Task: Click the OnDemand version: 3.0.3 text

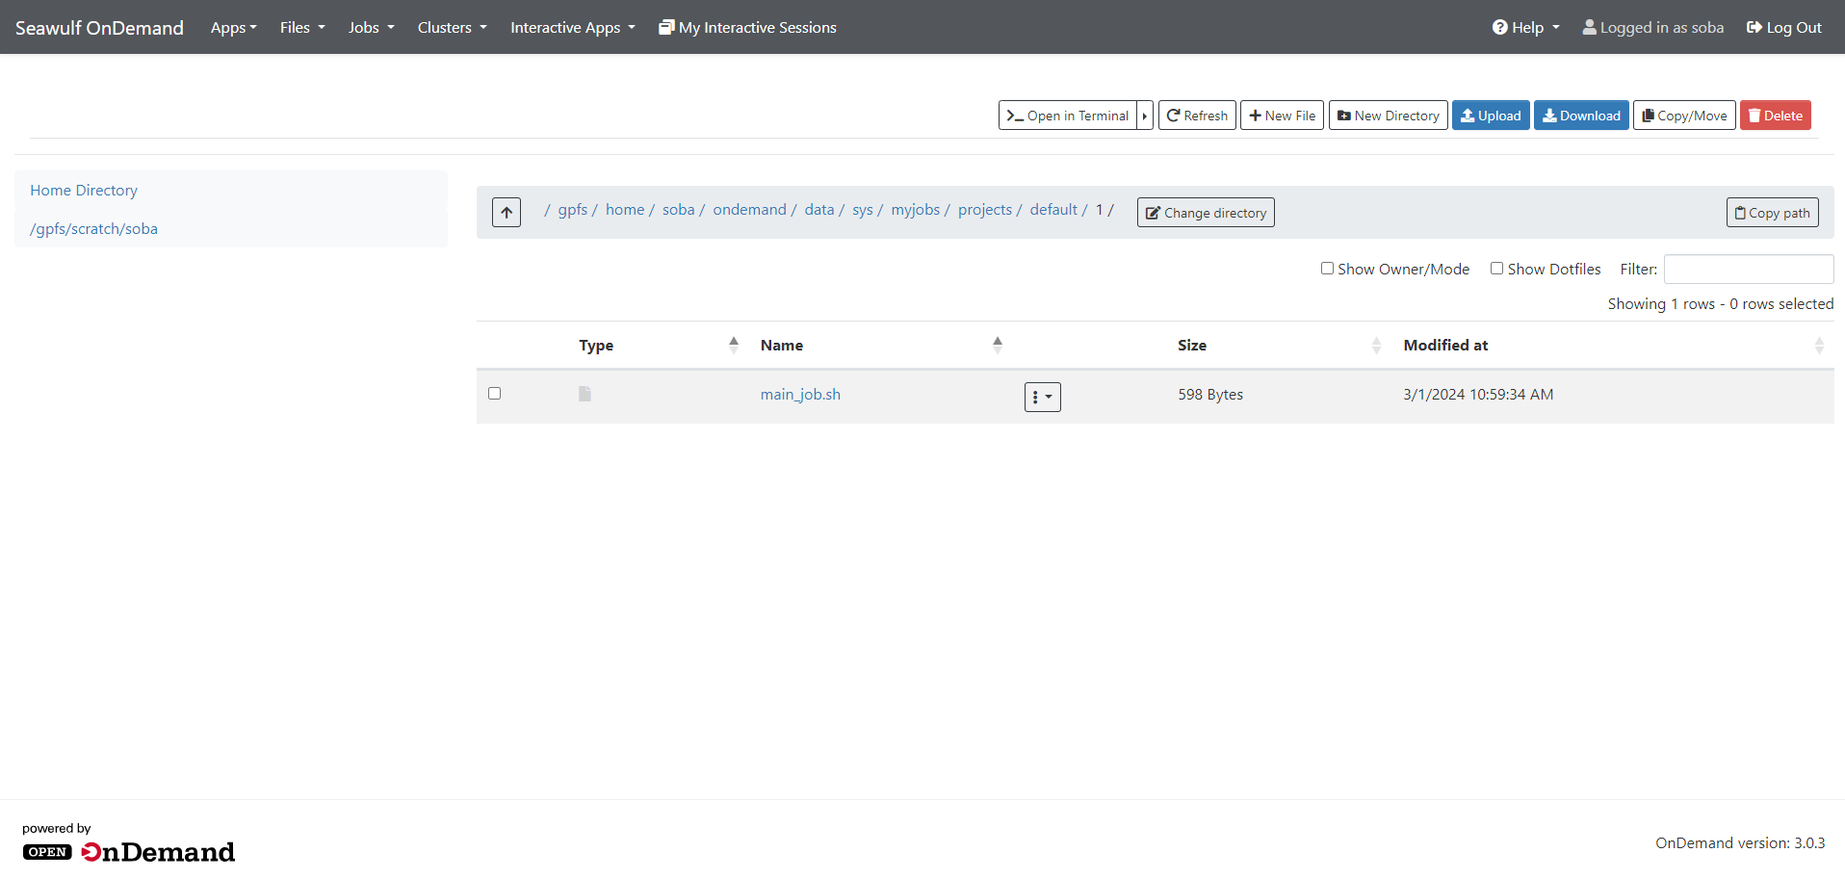Action: coord(1740,842)
